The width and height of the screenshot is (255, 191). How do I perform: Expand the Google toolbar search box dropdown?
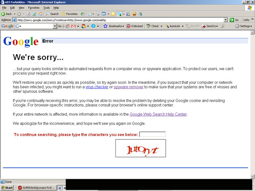55,26
